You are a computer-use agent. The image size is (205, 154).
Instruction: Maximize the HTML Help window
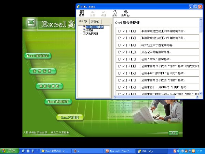195,7
